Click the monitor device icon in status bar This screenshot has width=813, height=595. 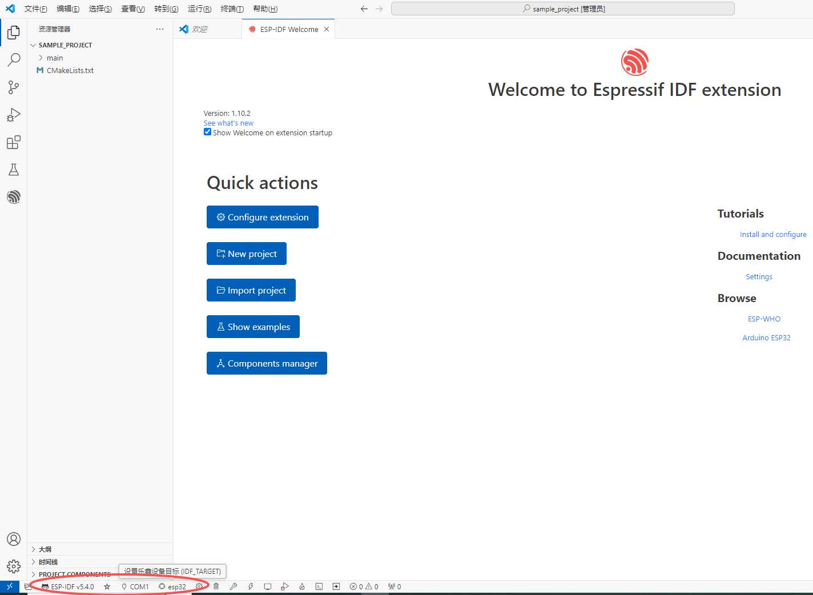coord(267,586)
